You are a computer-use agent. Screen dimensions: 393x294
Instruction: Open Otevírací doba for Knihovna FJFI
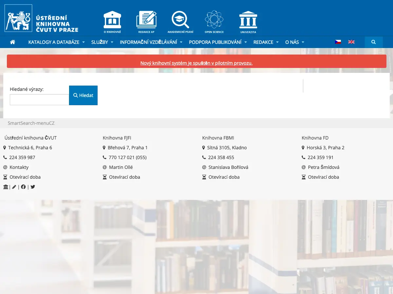coord(124,177)
